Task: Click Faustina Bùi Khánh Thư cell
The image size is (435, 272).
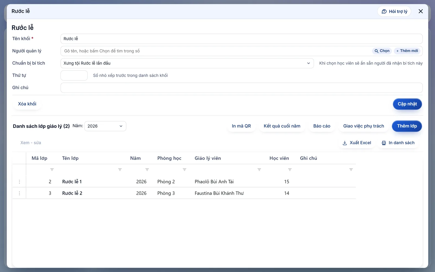Action: pos(219,193)
